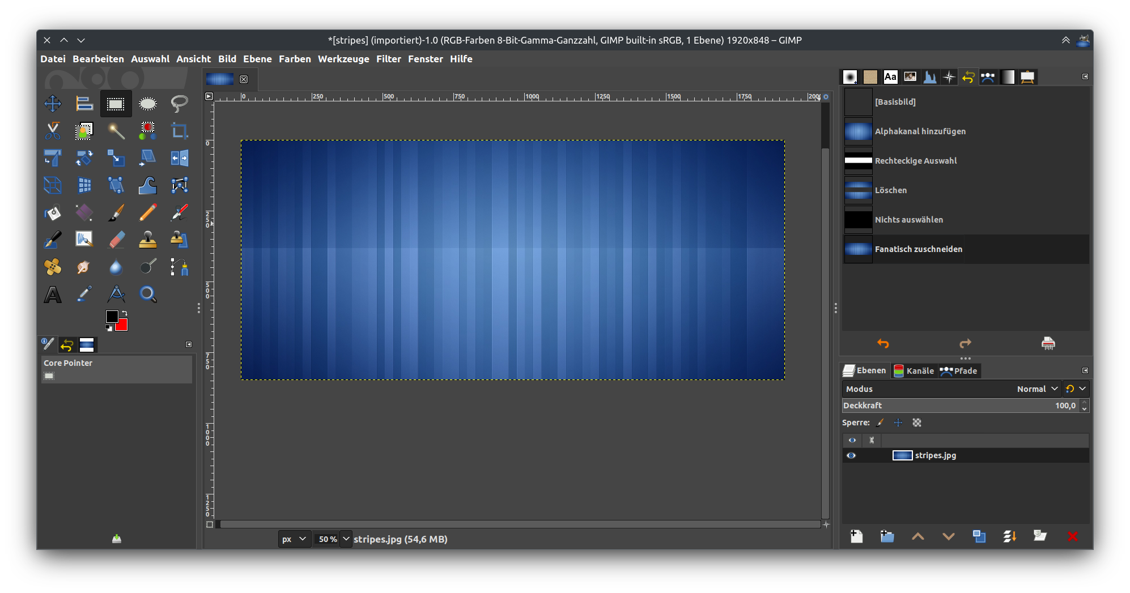Select the Free Select lasso tool

click(x=179, y=103)
